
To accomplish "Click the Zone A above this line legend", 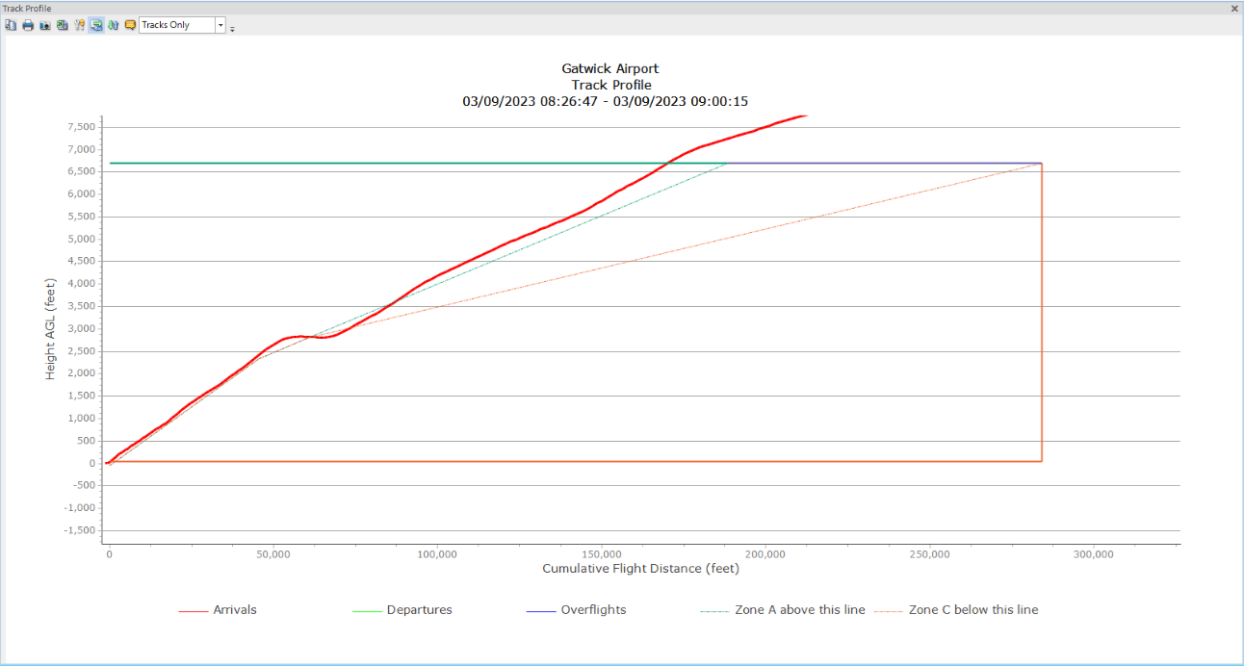I will [x=783, y=609].
